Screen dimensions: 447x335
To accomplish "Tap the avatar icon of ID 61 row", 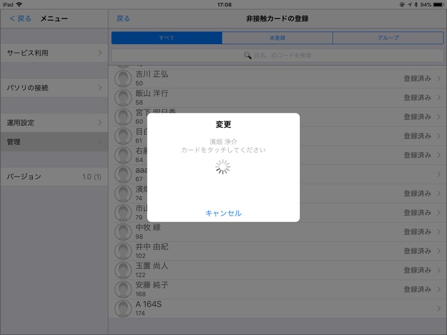I will tap(123, 136).
